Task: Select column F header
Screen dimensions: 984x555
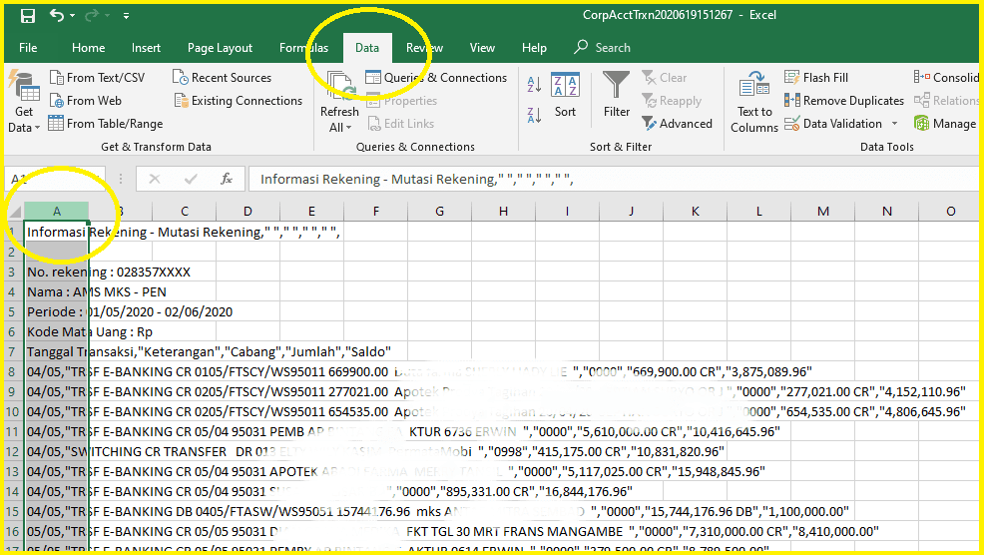Action: tap(376, 211)
